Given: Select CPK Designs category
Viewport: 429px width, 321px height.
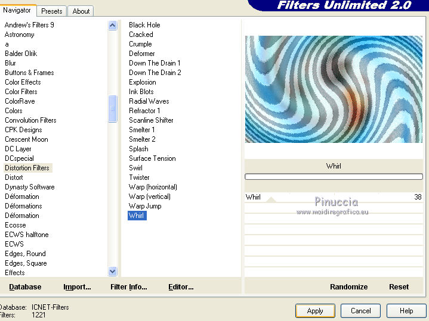Looking at the screenshot, I should [23, 130].
